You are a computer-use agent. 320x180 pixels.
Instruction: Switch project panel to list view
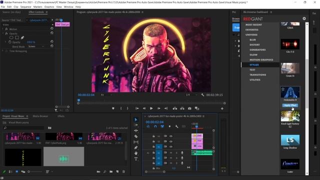(x=10, y=171)
